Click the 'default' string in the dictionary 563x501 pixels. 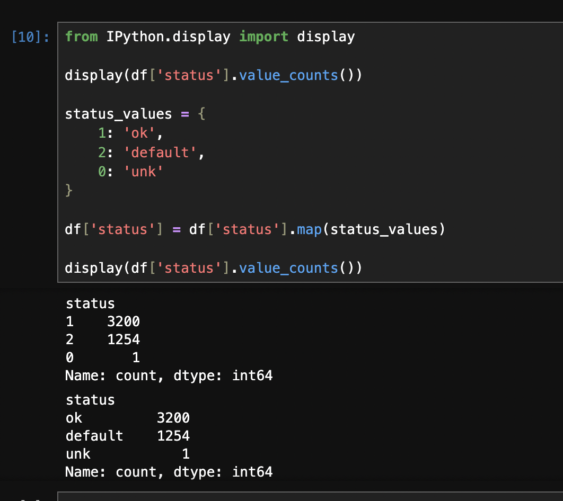[160, 153]
